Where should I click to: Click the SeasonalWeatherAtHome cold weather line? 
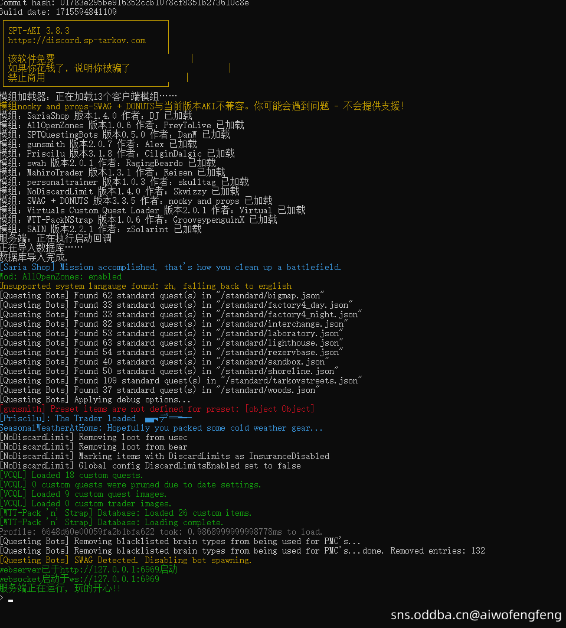click(x=161, y=428)
